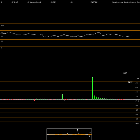This screenshot has width=140, height=140.
Task: Click the SI(TM) title text
Action: click(53, 2)
